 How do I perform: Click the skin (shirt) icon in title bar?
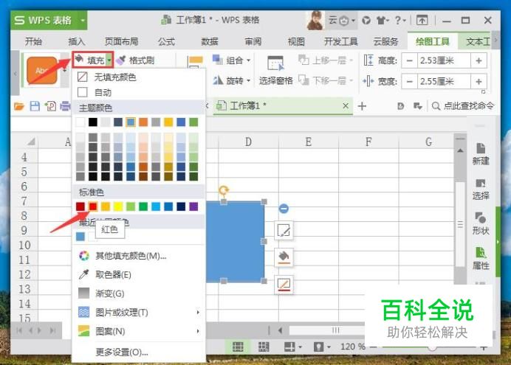click(381, 21)
